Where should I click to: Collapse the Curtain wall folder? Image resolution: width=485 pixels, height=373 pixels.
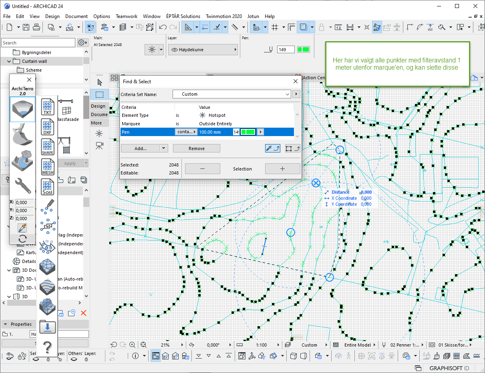click(x=9, y=61)
